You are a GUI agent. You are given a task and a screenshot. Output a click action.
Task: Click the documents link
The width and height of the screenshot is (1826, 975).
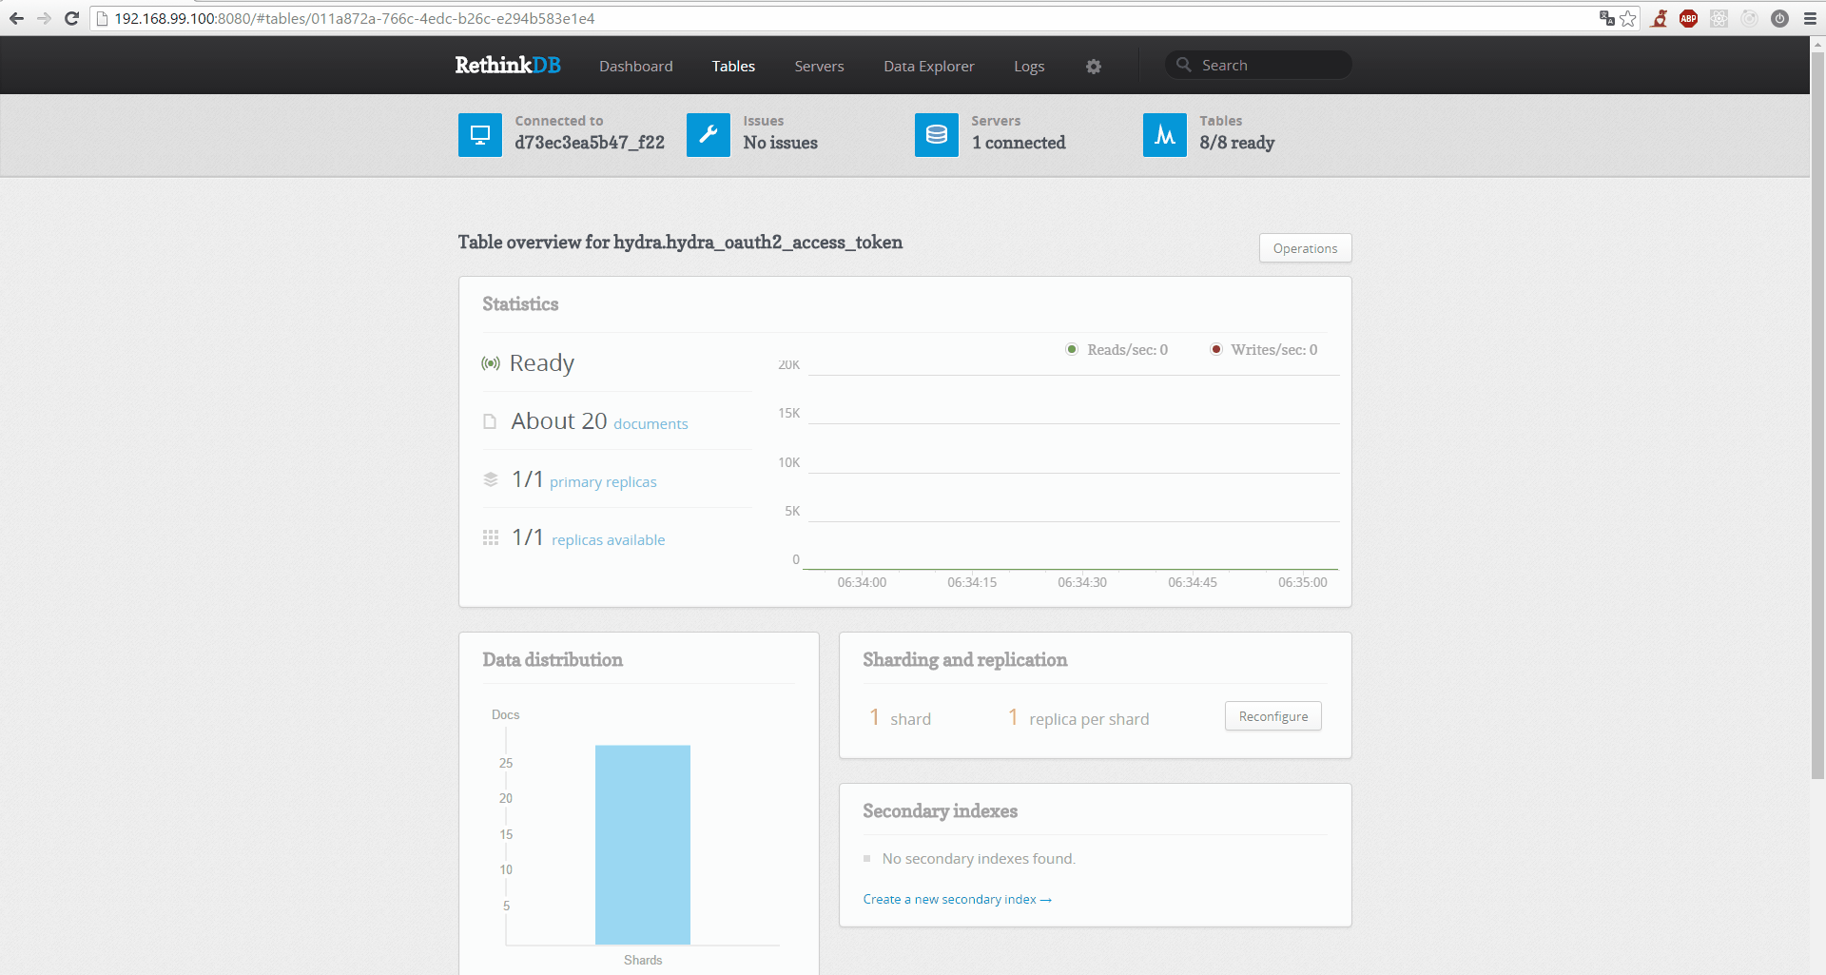point(651,424)
